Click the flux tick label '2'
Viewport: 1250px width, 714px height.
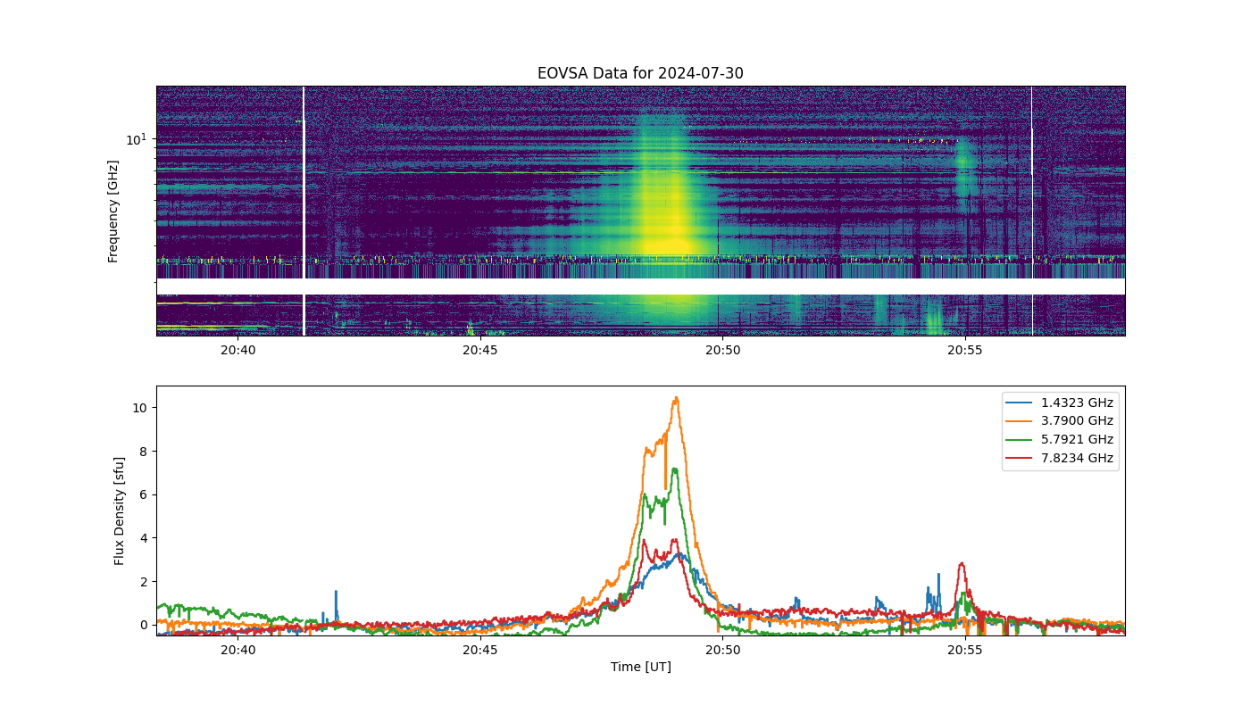(145, 581)
